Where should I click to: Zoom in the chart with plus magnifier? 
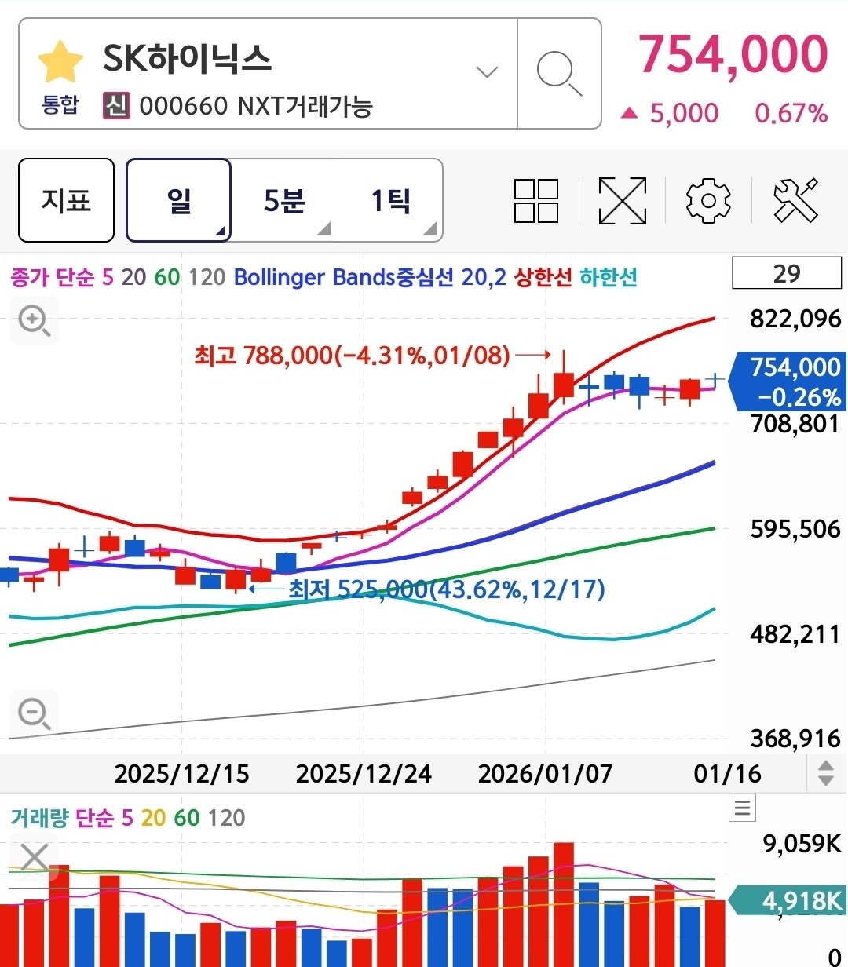[x=35, y=322]
